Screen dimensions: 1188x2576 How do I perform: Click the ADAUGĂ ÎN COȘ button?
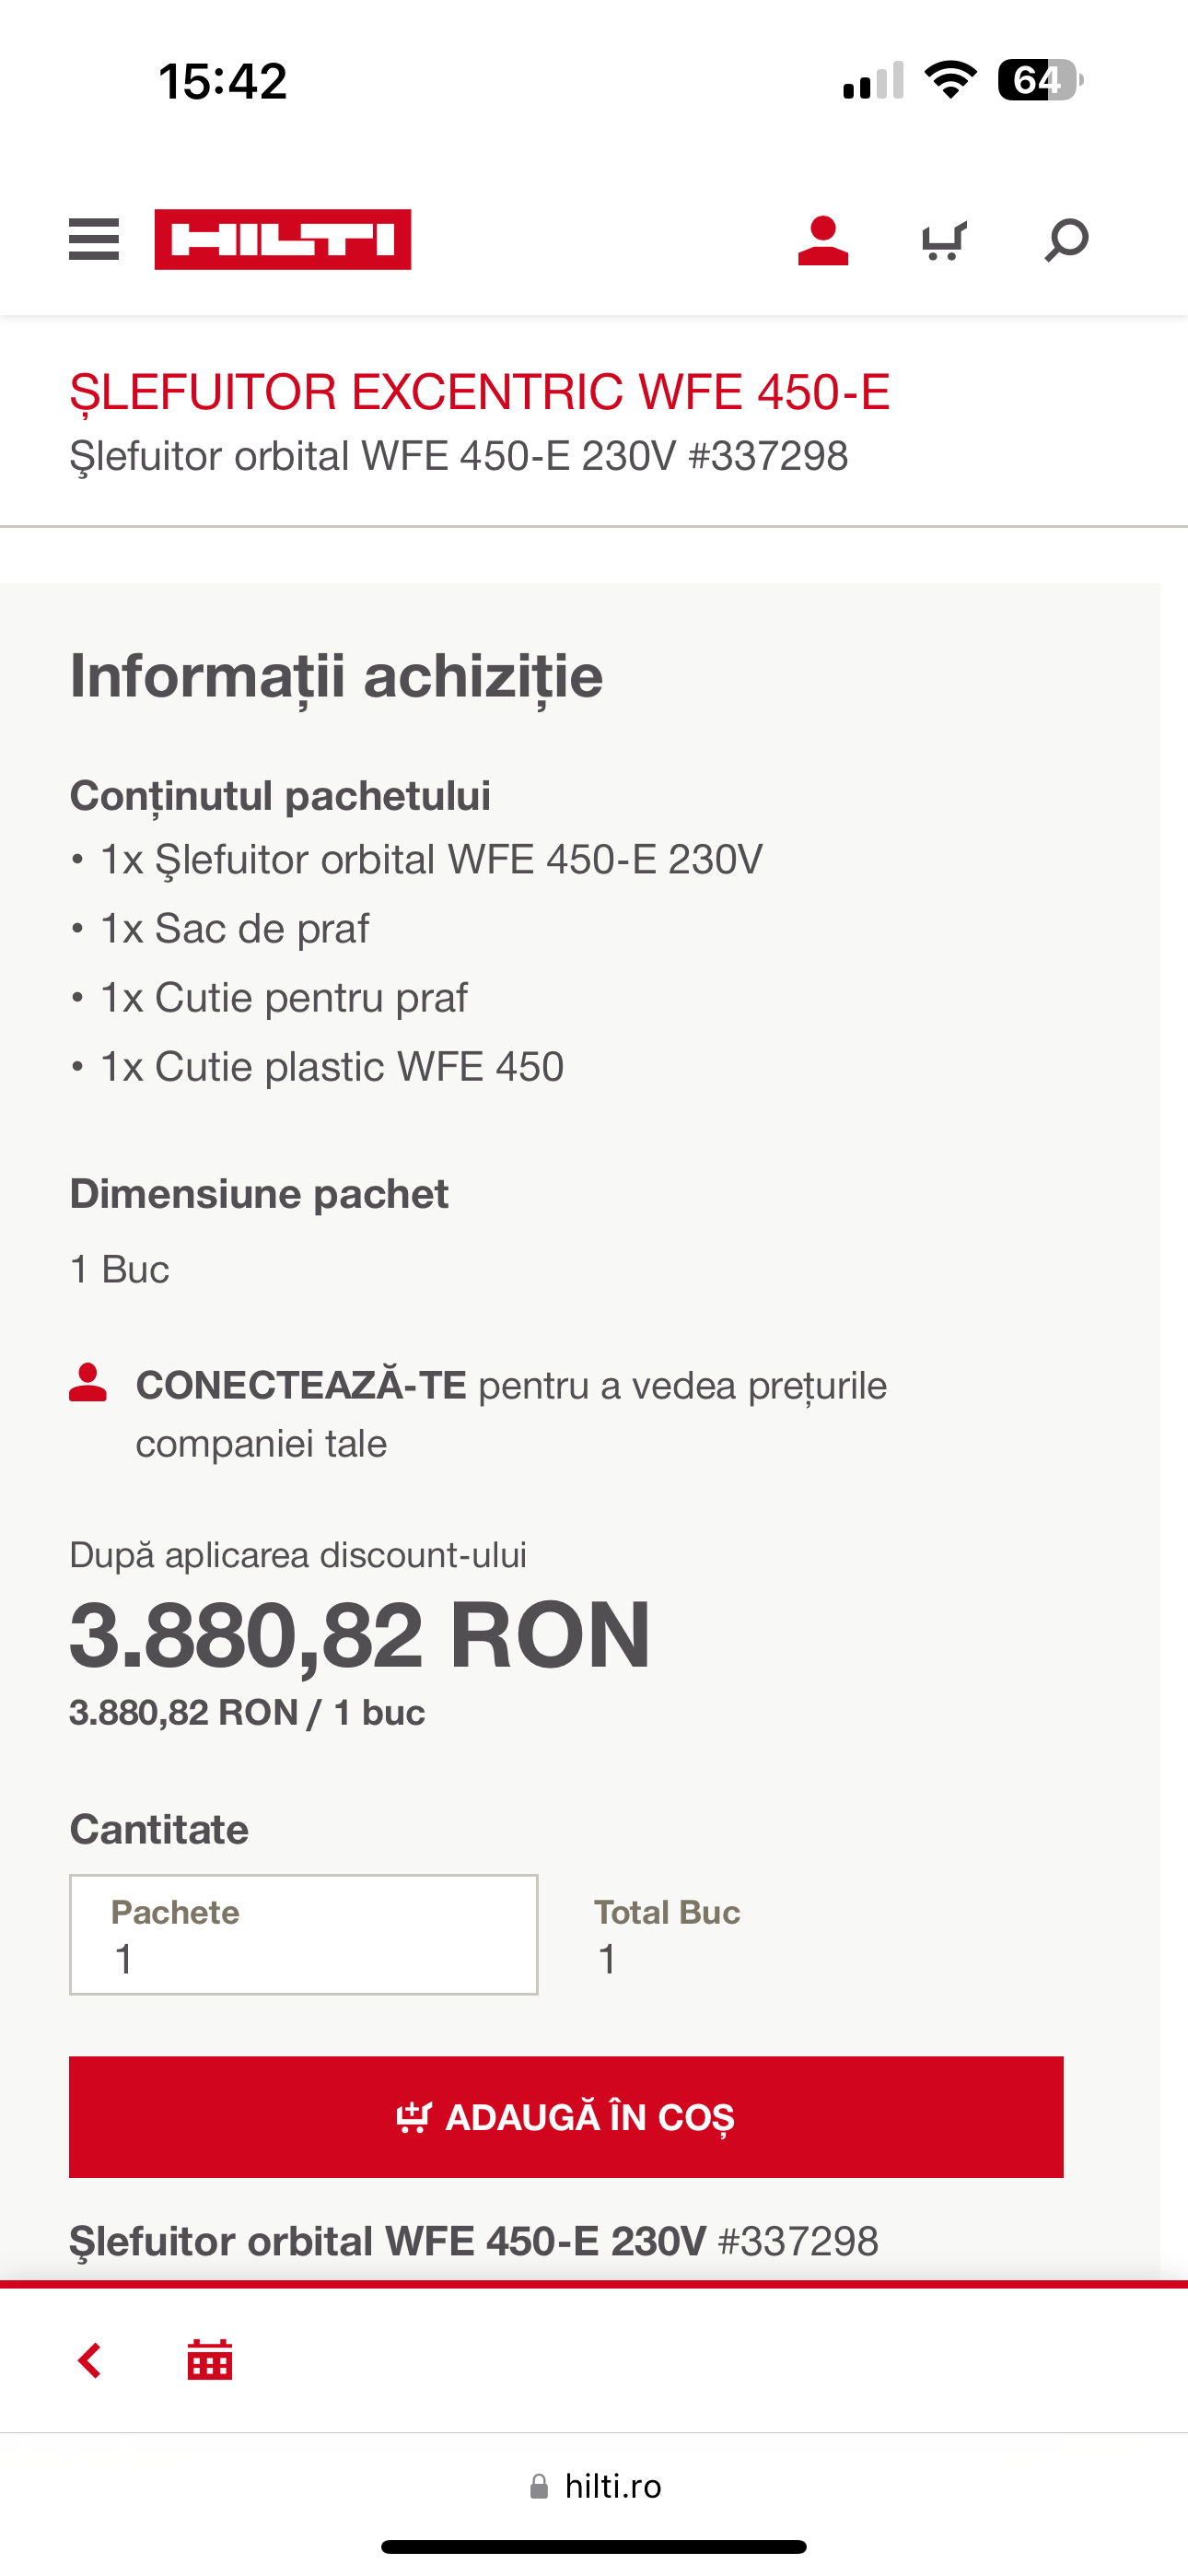tap(566, 2116)
